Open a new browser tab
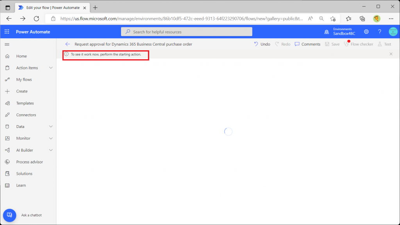Image resolution: width=400 pixels, height=225 pixels. point(95,8)
